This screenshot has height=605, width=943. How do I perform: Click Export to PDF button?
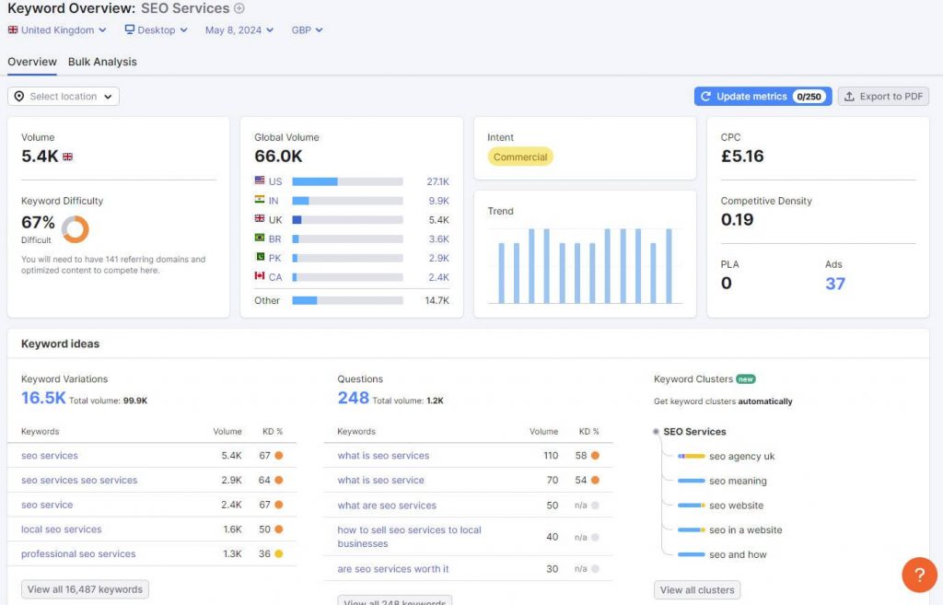coord(883,97)
